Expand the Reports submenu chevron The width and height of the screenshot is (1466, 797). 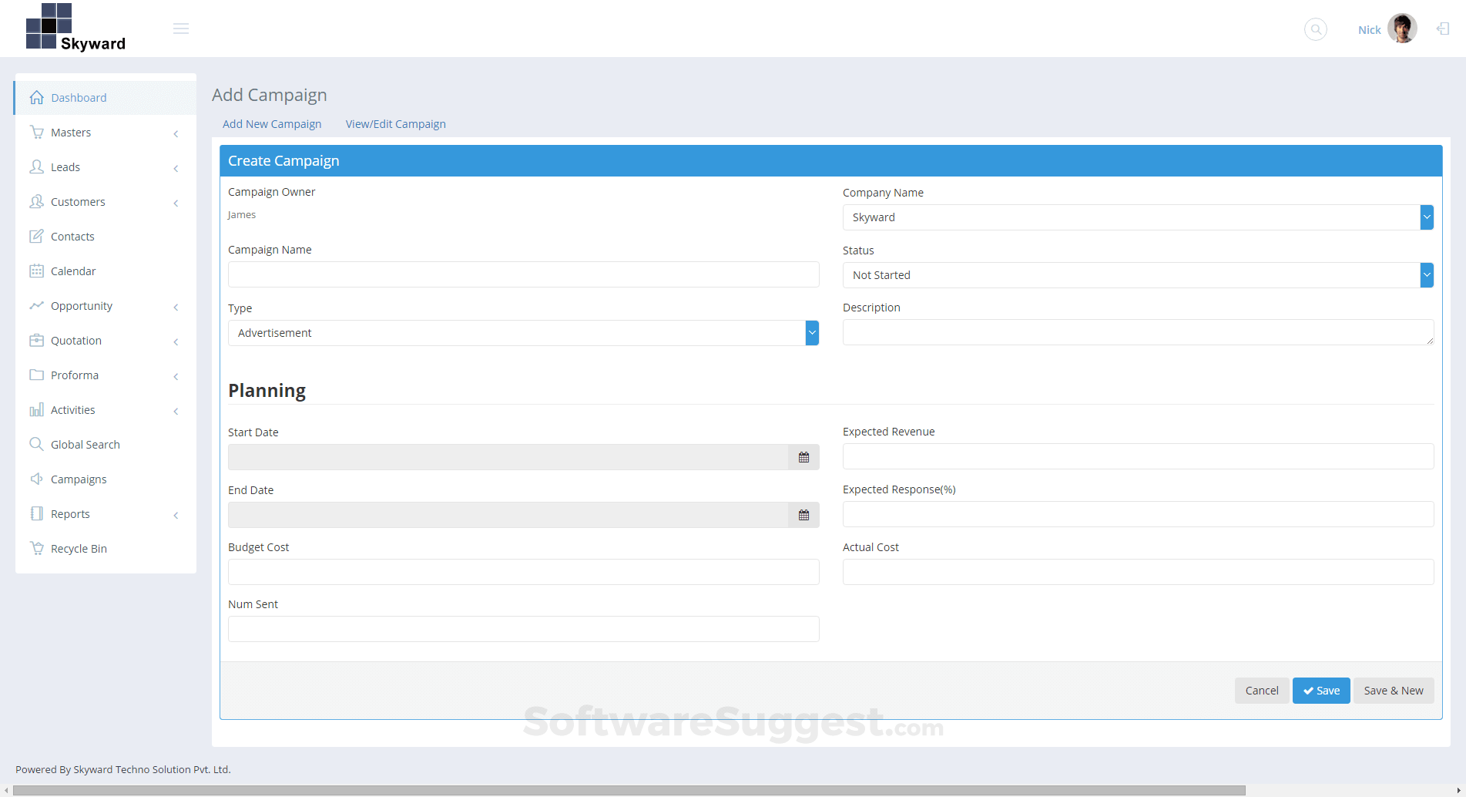pos(176,514)
